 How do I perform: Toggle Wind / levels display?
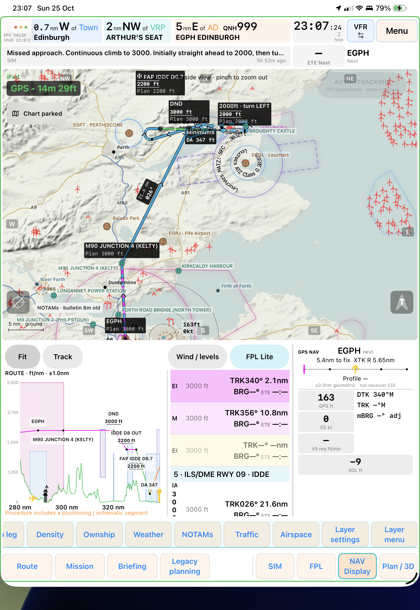coord(197,357)
